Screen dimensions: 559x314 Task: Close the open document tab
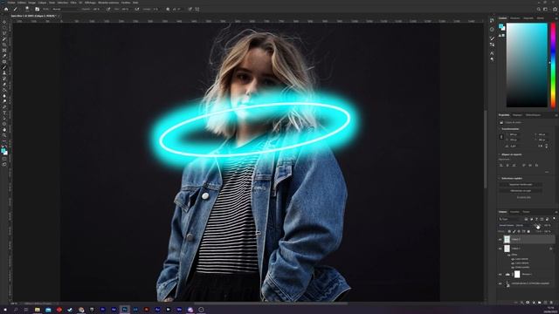[59, 16]
